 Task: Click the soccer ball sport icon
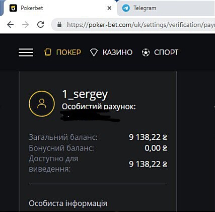(146, 52)
